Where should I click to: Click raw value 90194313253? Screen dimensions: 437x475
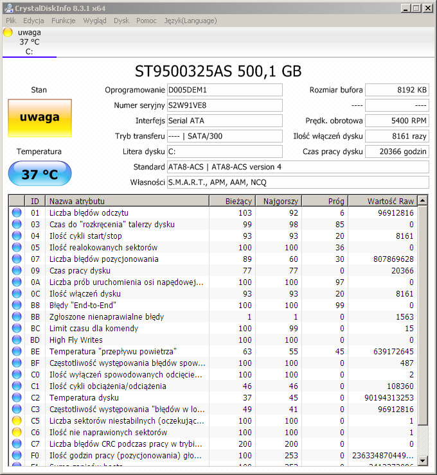point(389,398)
